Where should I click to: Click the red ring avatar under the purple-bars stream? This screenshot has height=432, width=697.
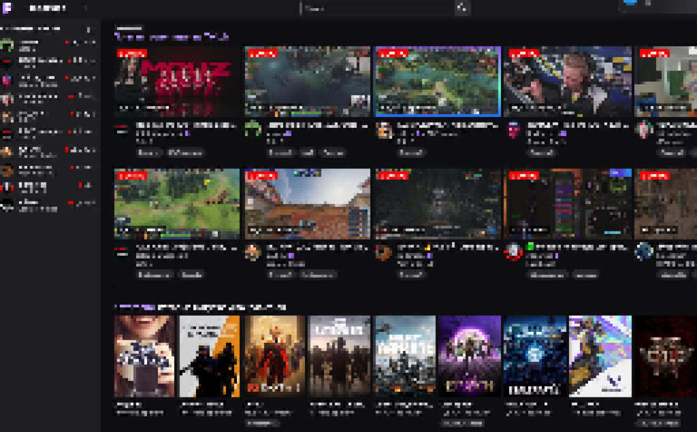513,252
